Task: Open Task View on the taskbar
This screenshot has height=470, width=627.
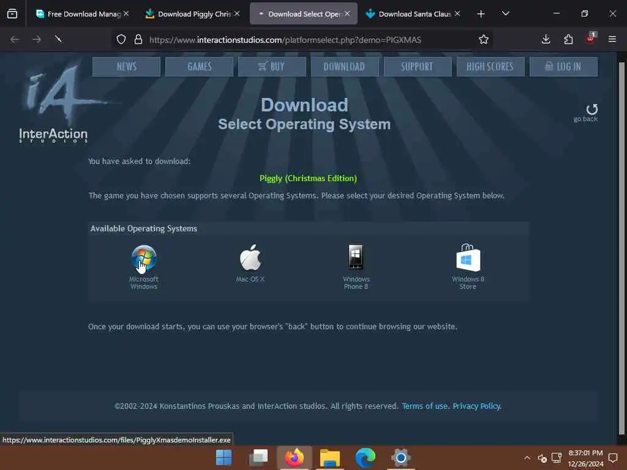Action: tap(258, 458)
